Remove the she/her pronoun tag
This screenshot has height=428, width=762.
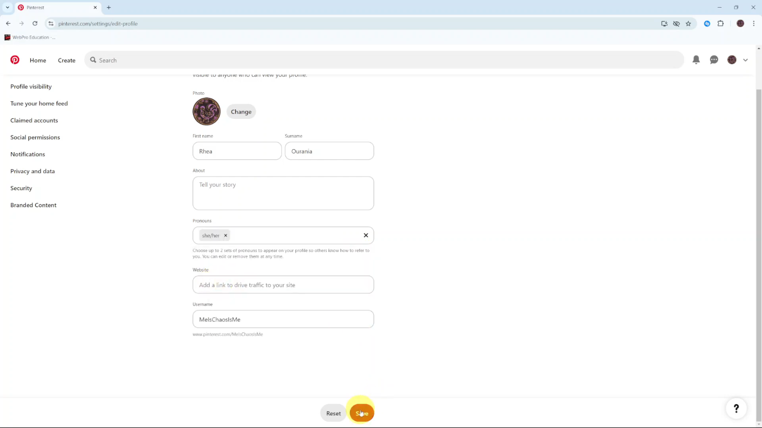coord(226,235)
